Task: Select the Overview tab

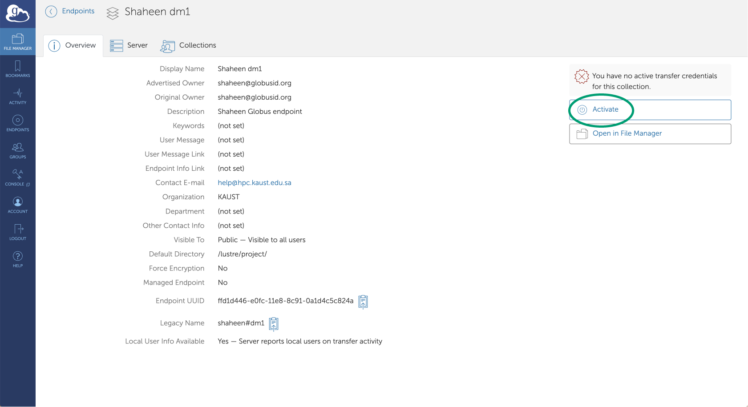Action: [x=73, y=45]
